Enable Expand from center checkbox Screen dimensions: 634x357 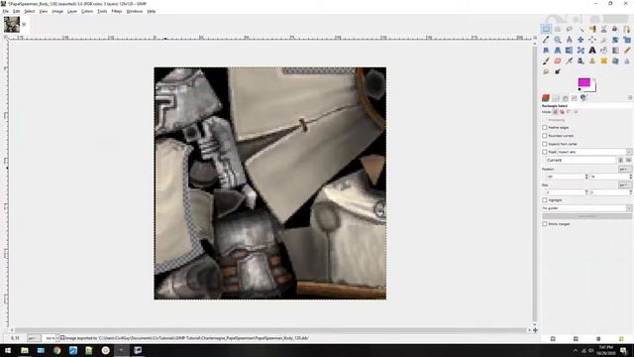pyautogui.click(x=545, y=144)
